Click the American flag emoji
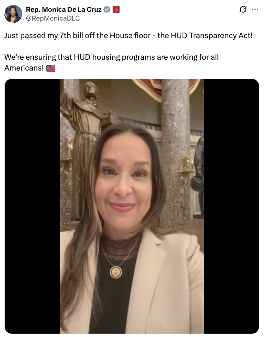 pyautogui.click(x=51, y=68)
